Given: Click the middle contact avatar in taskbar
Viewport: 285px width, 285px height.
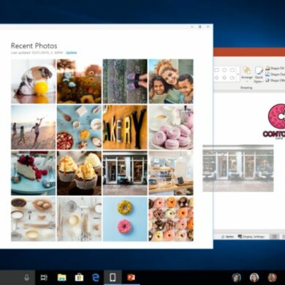Looking at the screenshot, I should (x=254, y=278).
